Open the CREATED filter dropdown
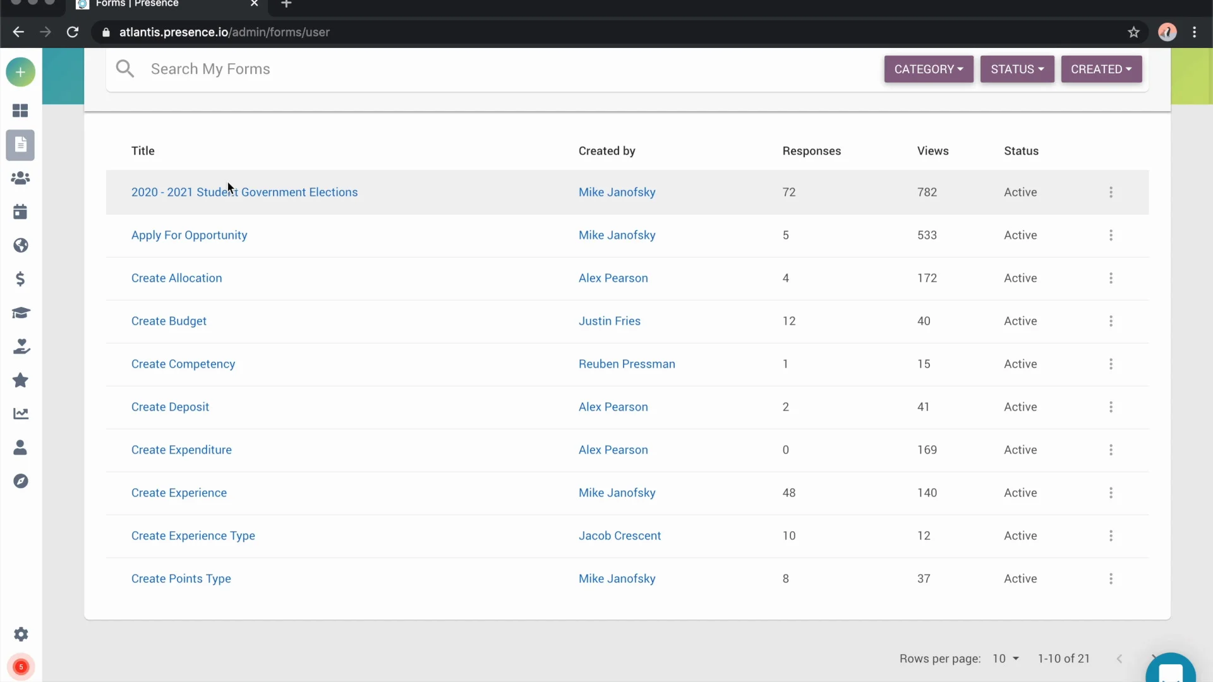 (x=1101, y=69)
